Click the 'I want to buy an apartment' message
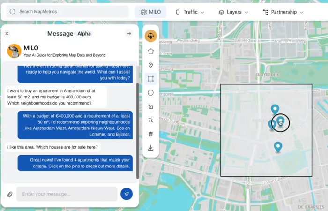 coord(56,97)
